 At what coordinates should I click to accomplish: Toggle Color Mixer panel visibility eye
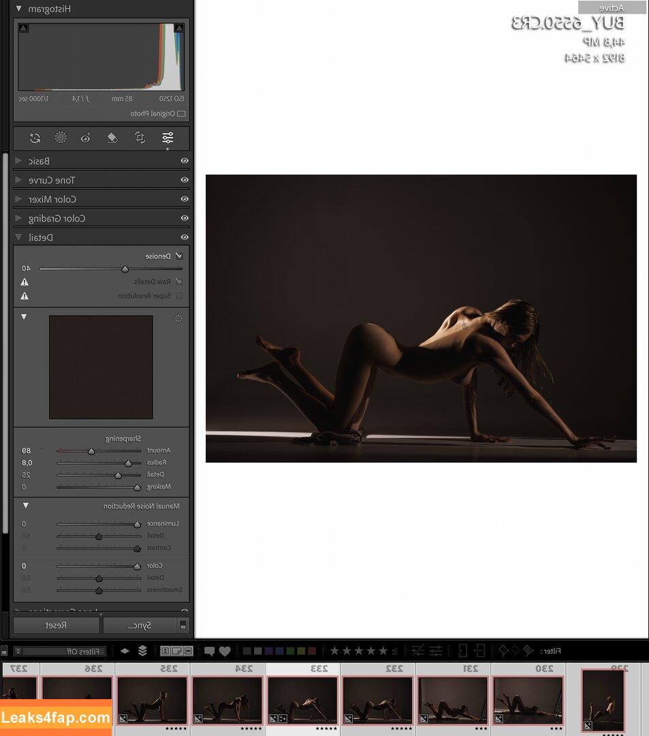click(x=185, y=199)
